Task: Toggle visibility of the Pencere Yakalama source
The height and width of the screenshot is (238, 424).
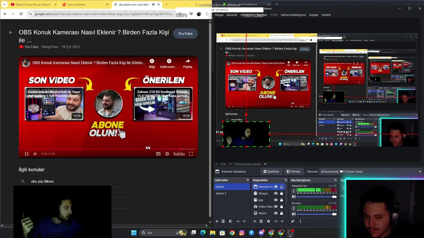Action: click(276, 187)
